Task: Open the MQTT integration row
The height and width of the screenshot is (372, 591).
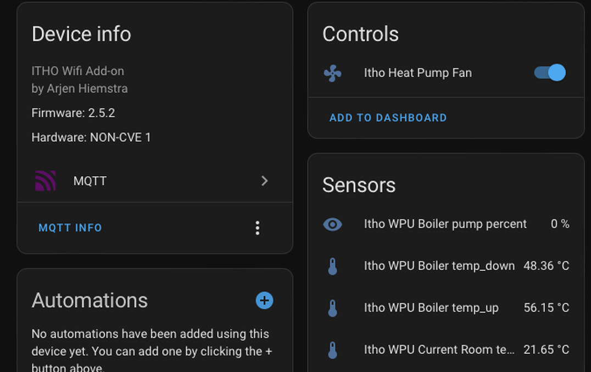Action: [155, 181]
